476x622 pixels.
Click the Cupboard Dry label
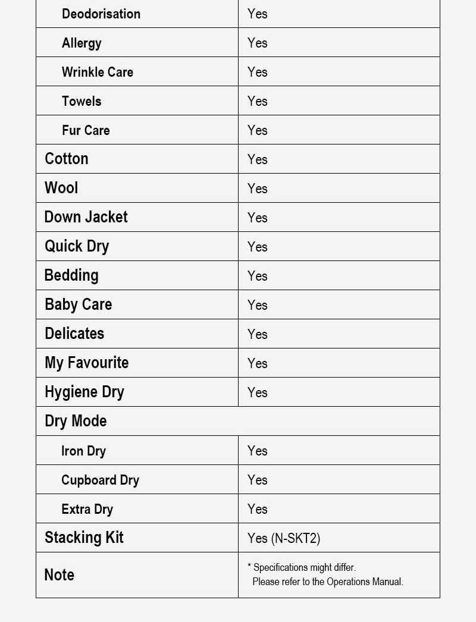[x=100, y=480]
